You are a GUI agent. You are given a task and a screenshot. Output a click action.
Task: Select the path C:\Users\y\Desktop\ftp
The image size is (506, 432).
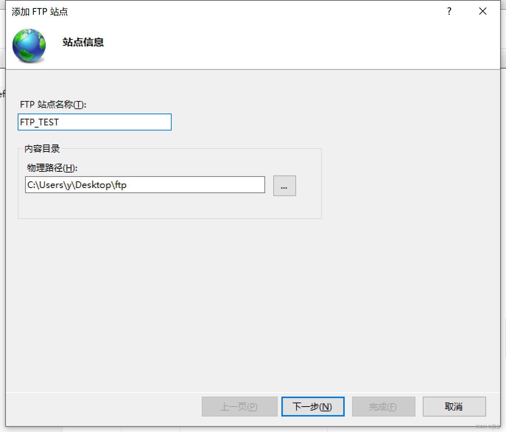[x=76, y=185]
